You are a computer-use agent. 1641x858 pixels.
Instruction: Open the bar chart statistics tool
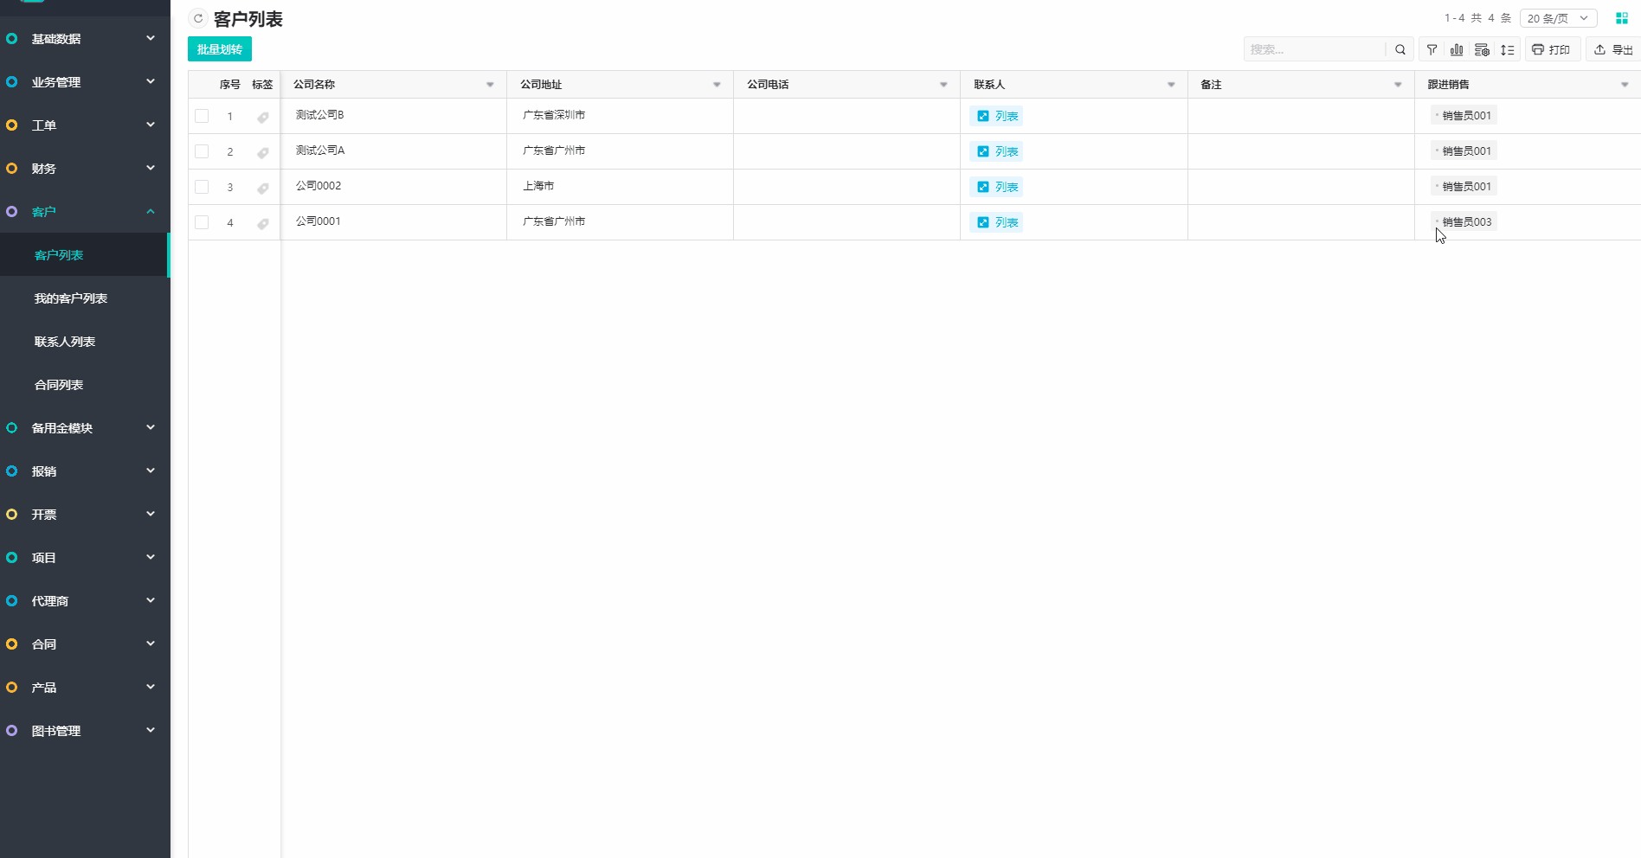coord(1457,49)
